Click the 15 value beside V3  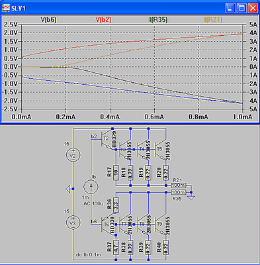(x=66, y=211)
